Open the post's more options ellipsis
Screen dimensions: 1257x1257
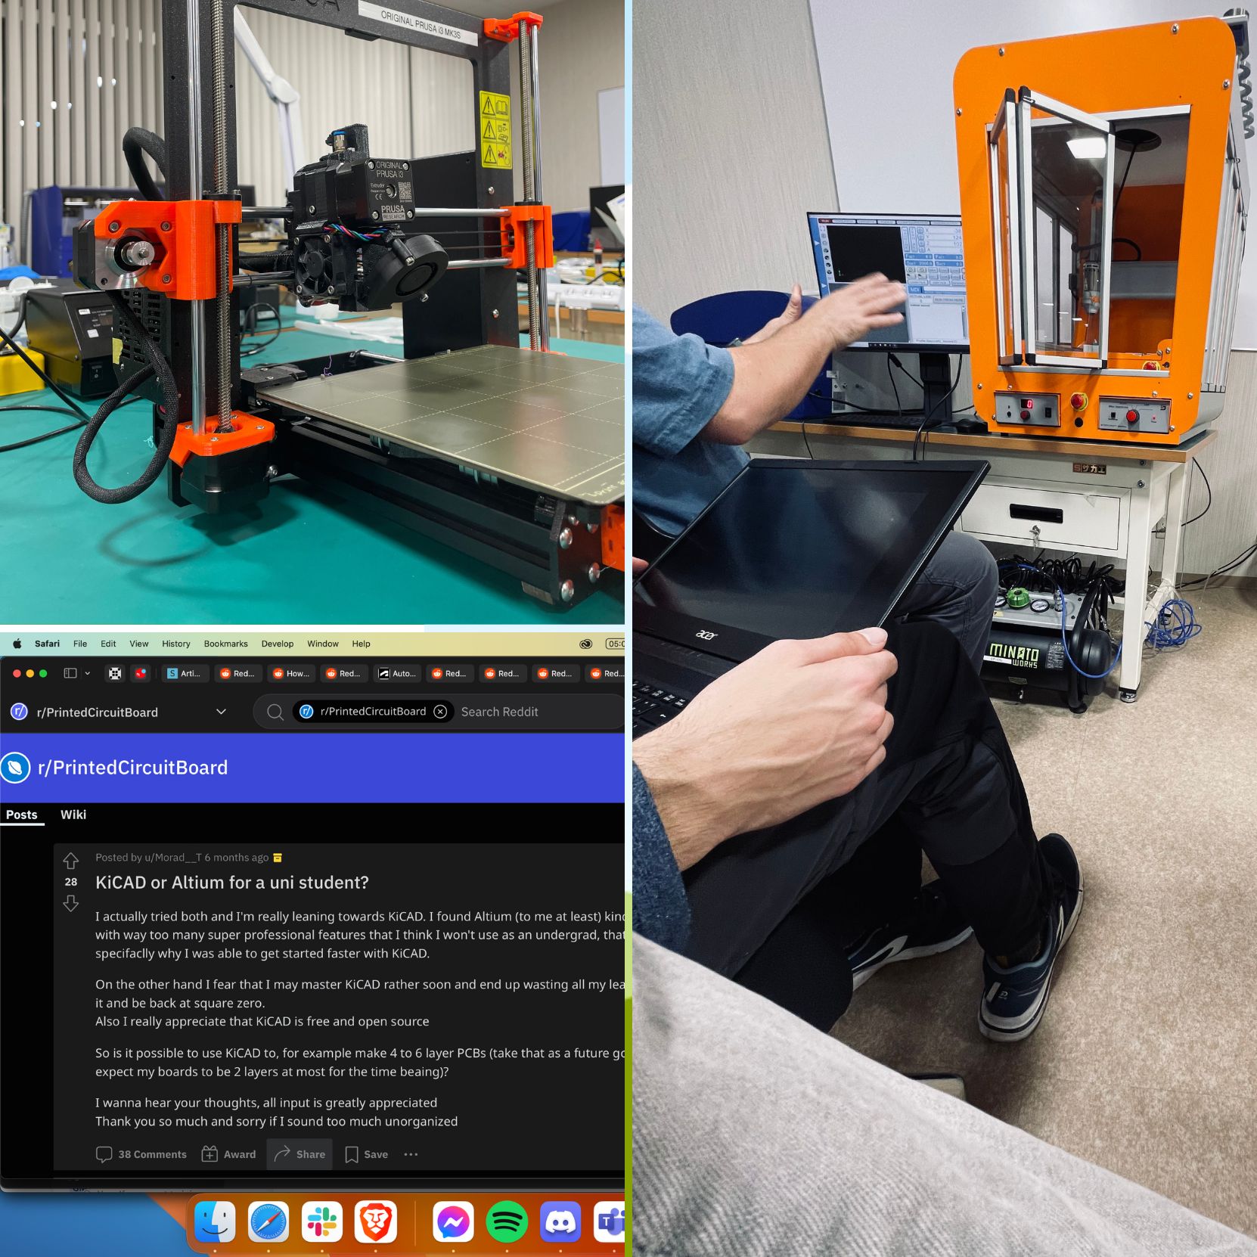[411, 1154]
